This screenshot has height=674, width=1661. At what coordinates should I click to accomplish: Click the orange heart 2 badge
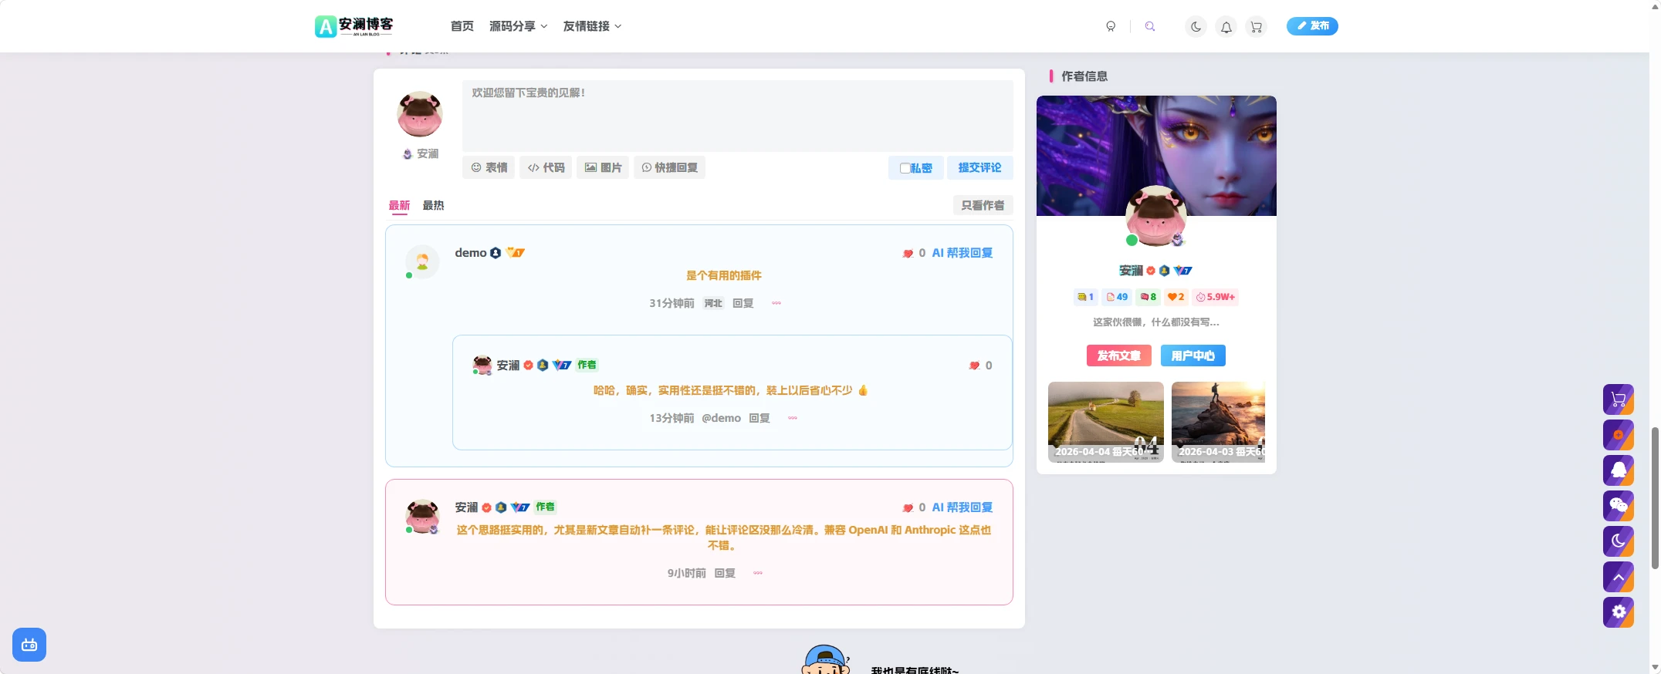(1176, 297)
